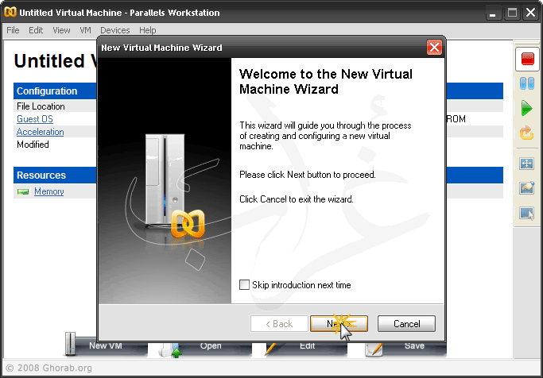Click the wizard computer tower illustration

click(165, 179)
